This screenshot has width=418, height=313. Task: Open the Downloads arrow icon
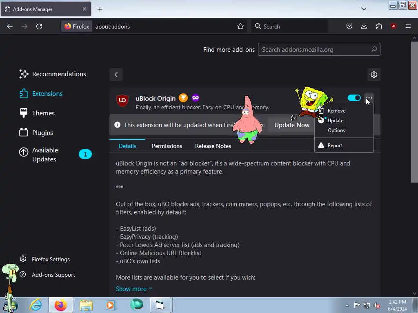pyautogui.click(x=364, y=26)
